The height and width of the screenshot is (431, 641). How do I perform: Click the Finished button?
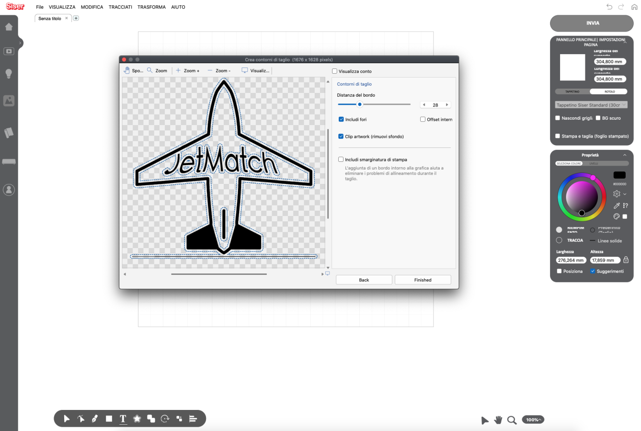423,280
